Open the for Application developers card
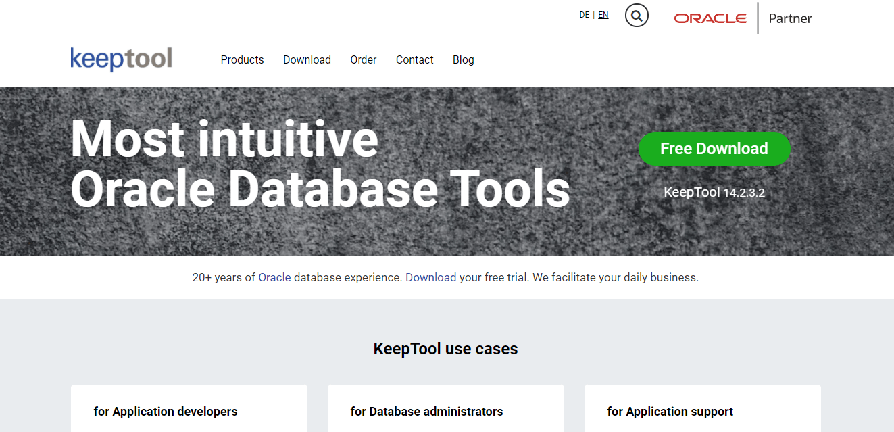 189,408
